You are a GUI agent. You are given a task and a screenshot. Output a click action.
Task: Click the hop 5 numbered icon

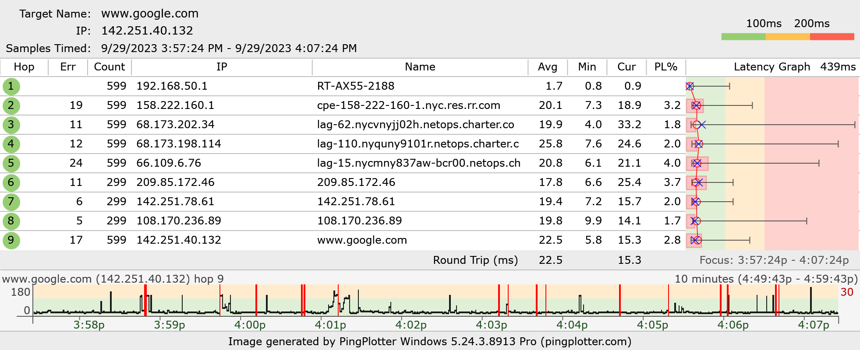pos(11,163)
